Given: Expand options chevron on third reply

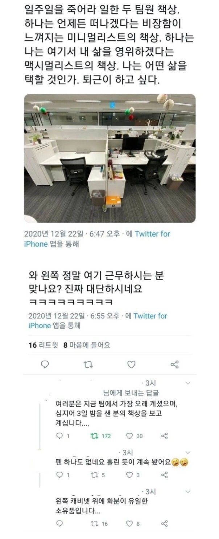Looking at the screenshot, I should (187, 491).
